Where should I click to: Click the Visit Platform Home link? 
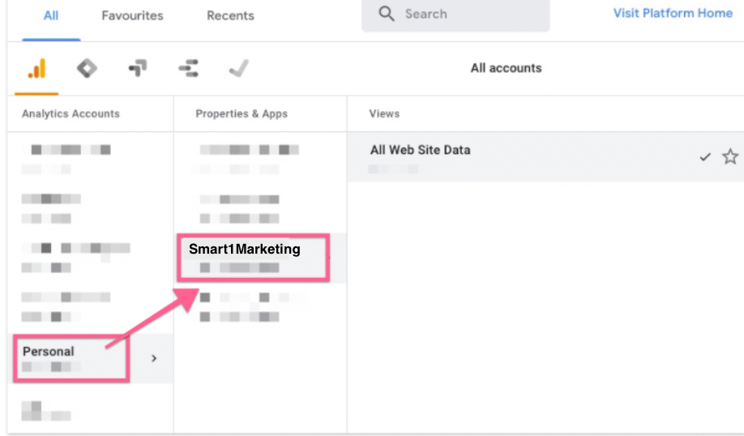click(x=673, y=13)
